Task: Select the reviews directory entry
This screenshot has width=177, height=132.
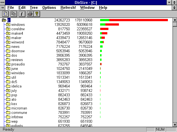Action: (17, 60)
